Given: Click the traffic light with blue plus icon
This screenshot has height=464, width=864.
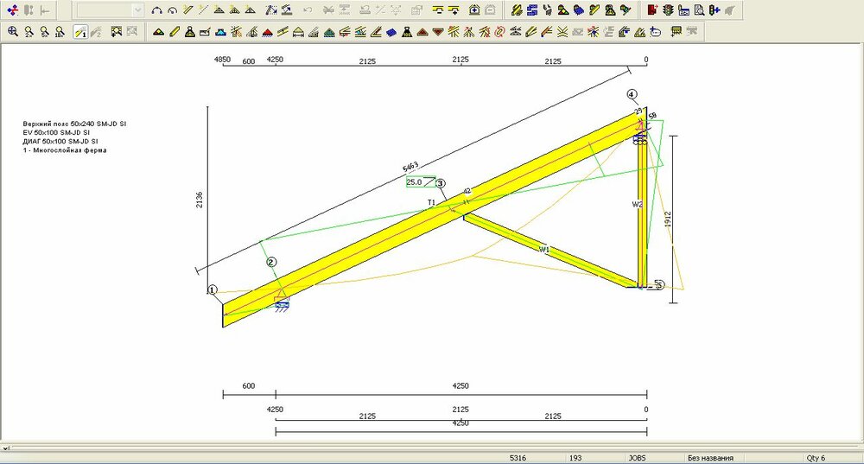Looking at the screenshot, I should 715,10.
